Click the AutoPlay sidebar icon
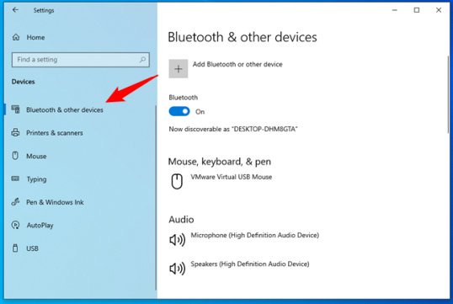This screenshot has height=304, width=453. (x=15, y=225)
